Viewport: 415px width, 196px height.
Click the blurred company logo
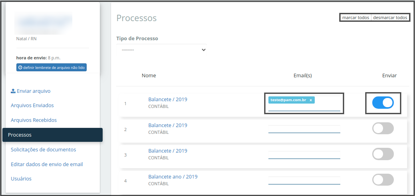pyautogui.click(x=44, y=23)
